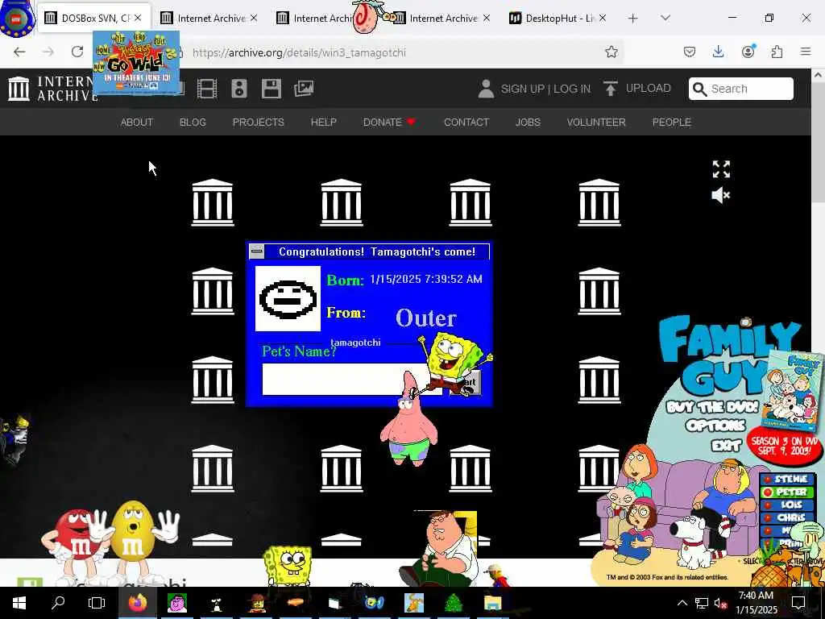Click the Internet Archive search box

pos(741,89)
